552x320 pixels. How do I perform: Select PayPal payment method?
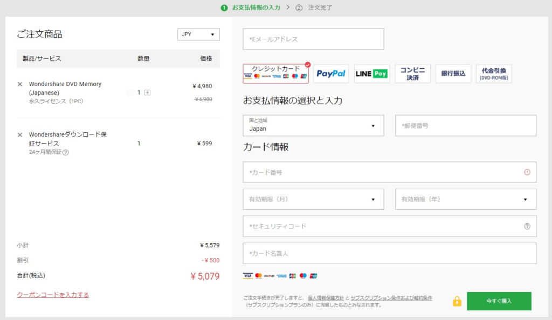click(x=331, y=74)
